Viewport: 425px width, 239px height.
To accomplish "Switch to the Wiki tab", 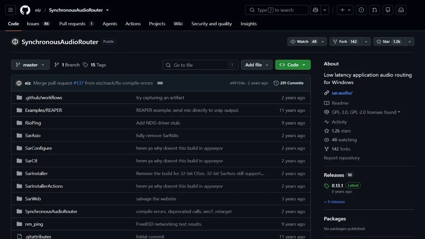I will click(x=178, y=24).
